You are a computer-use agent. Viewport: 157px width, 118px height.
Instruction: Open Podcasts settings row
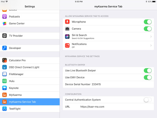pos(30,17)
